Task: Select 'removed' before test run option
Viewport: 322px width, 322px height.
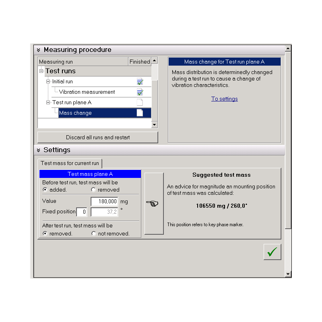Action: click(93, 190)
